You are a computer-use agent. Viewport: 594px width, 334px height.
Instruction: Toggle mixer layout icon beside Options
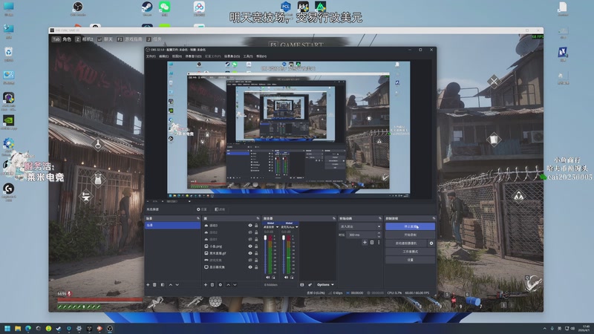[x=302, y=285]
